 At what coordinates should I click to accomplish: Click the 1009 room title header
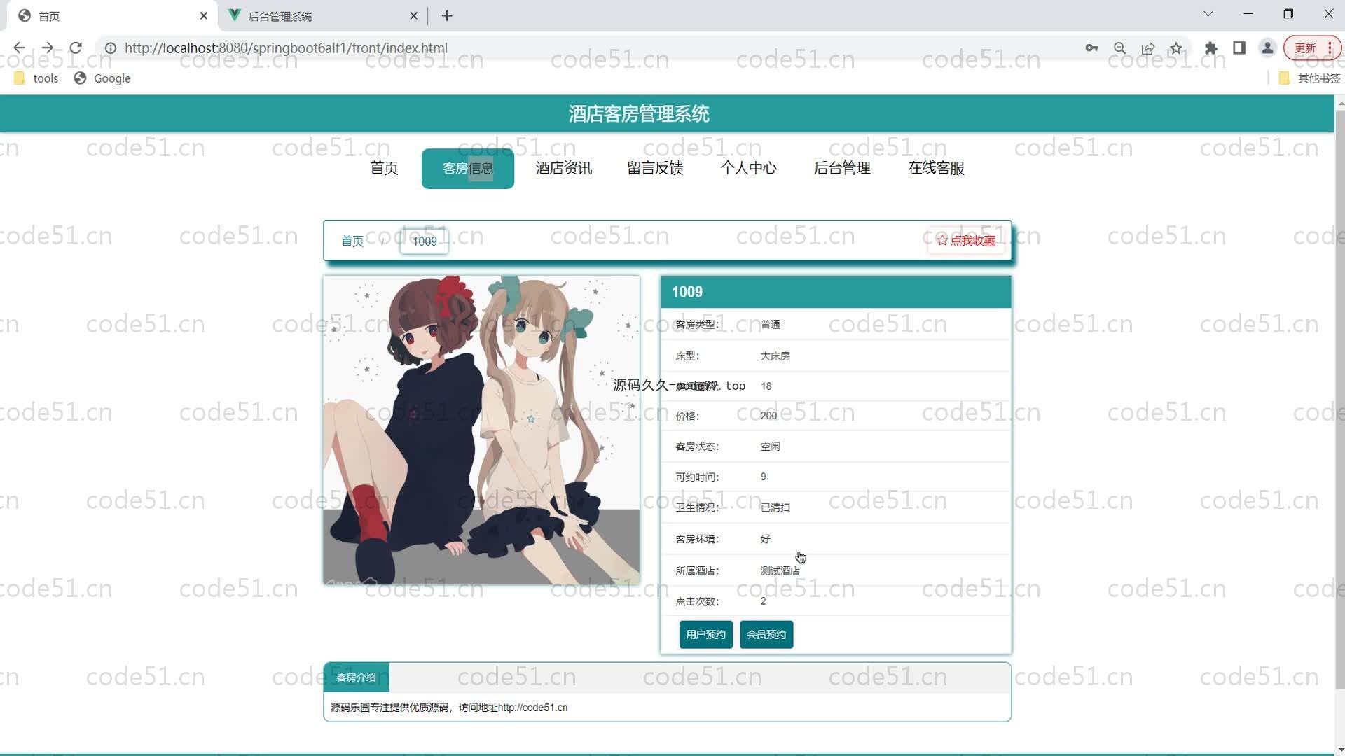pos(836,293)
